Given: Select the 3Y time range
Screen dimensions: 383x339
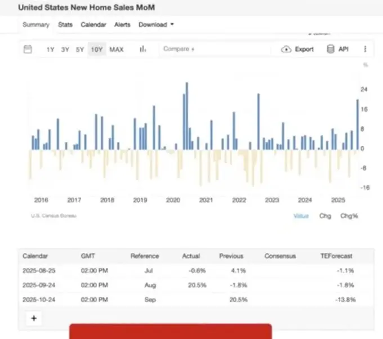Looking at the screenshot, I should tap(65, 50).
